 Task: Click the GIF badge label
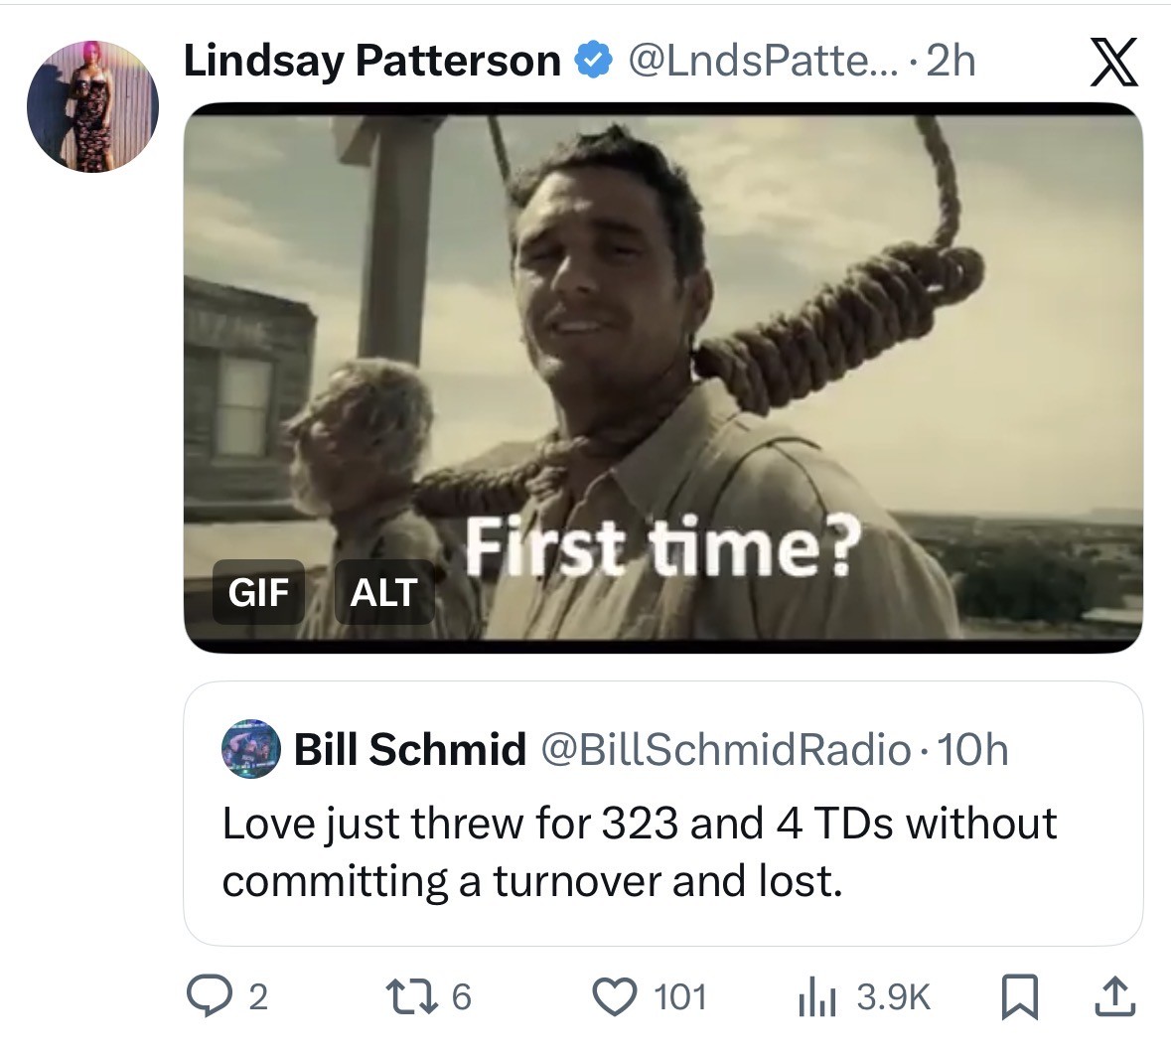[258, 593]
